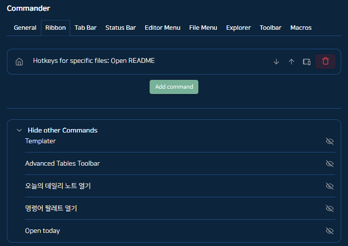Move Open README command up
Image resolution: width=348 pixels, height=246 pixels.
(291, 62)
